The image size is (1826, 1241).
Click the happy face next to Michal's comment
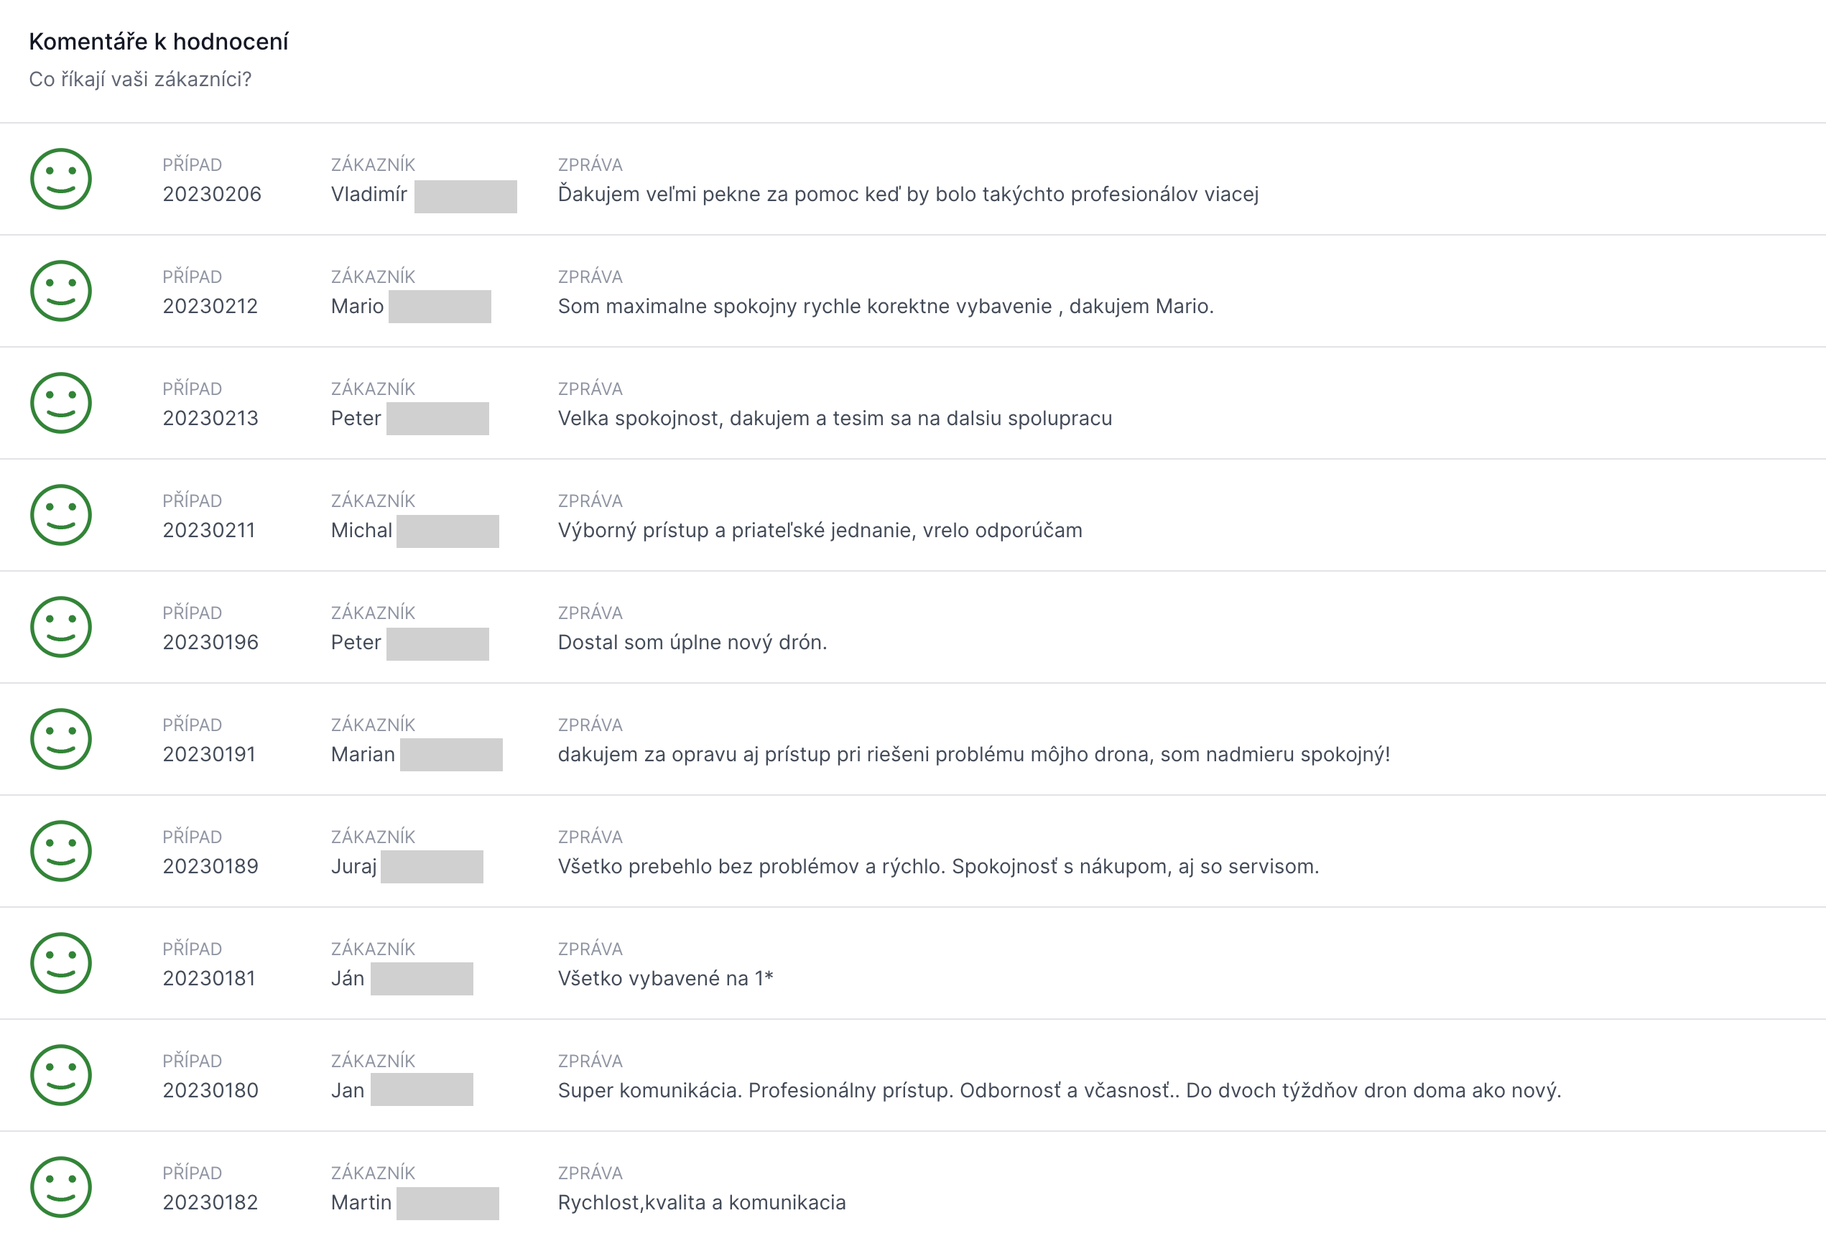[x=60, y=515]
